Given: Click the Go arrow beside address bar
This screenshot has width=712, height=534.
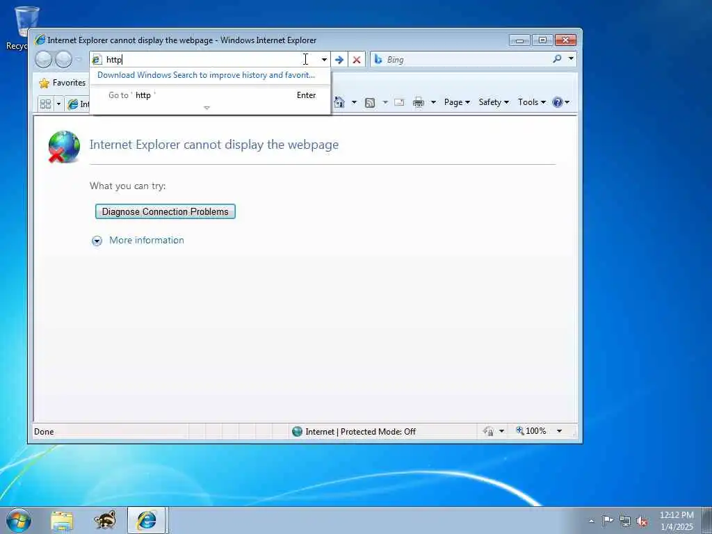Looking at the screenshot, I should (x=339, y=60).
